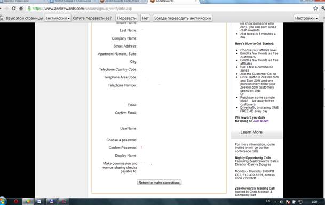The height and width of the screenshot is (205, 325).
Task: Click Всегда переводить английский button
Action: [183, 18]
